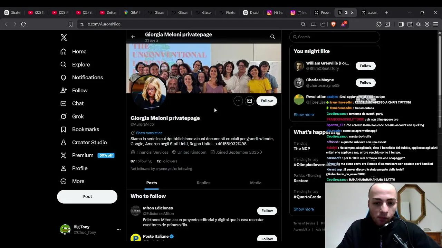
Task: Open the browser hamburger menu
Action: (x=435, y=24)
